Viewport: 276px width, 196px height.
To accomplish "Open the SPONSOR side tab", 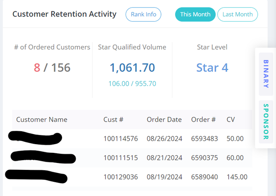I will (266, 122).
